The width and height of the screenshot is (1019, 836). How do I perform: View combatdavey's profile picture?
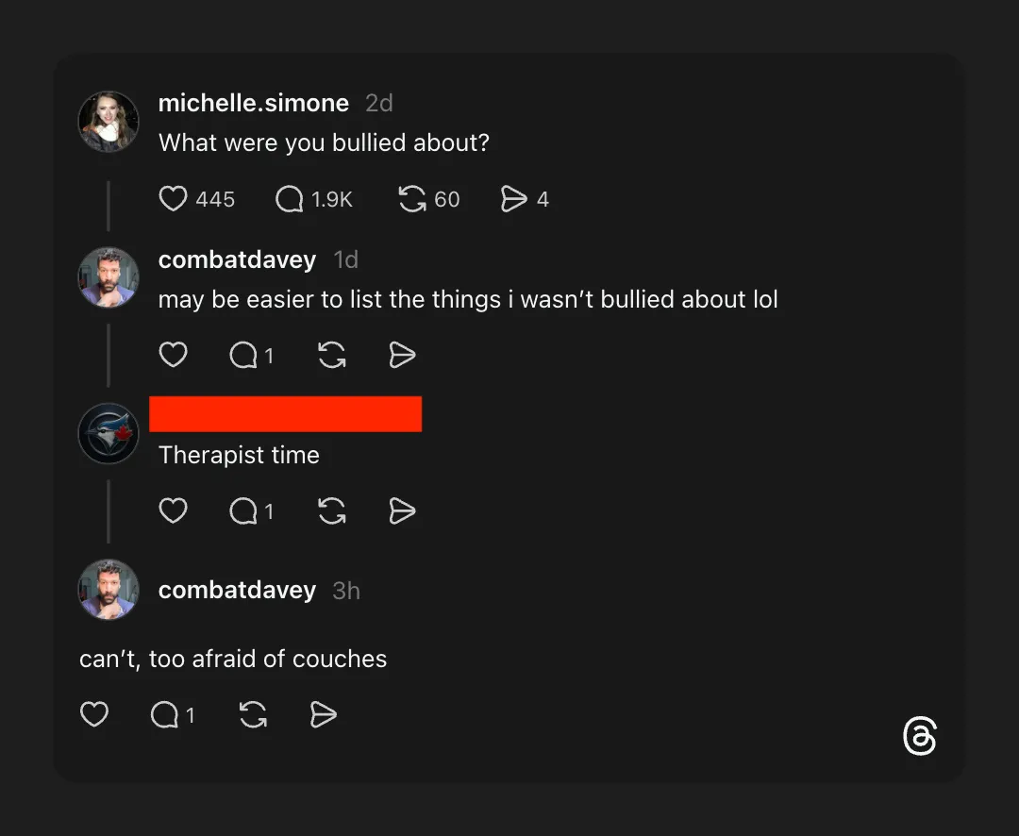(108, 276)
